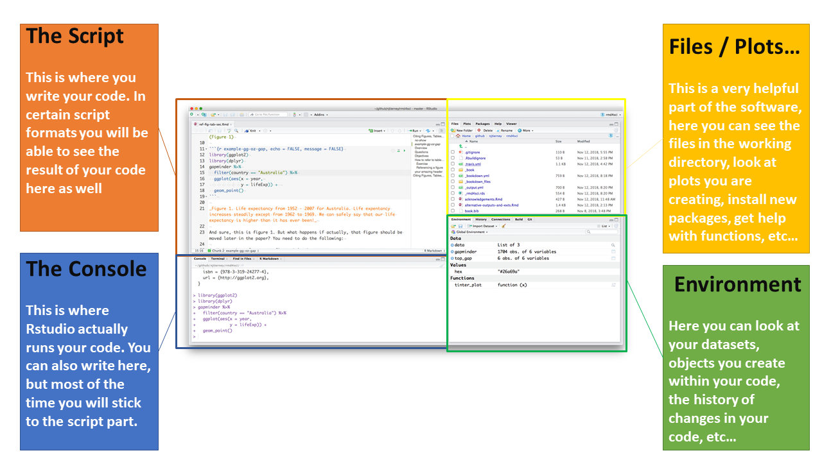Jump to Overview in document outline
The image size is (822, 462).
(421, 148)
